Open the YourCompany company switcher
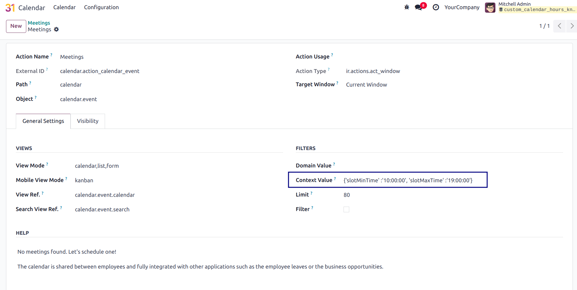Image resolution: width=577 pixels, height=290 pixels. pos(462,7)
